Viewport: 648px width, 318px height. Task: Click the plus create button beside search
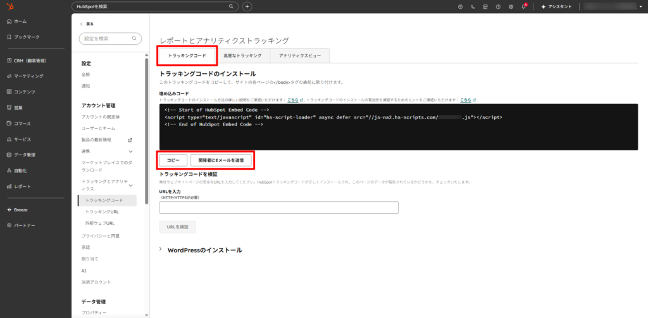[x=247, y=6]
